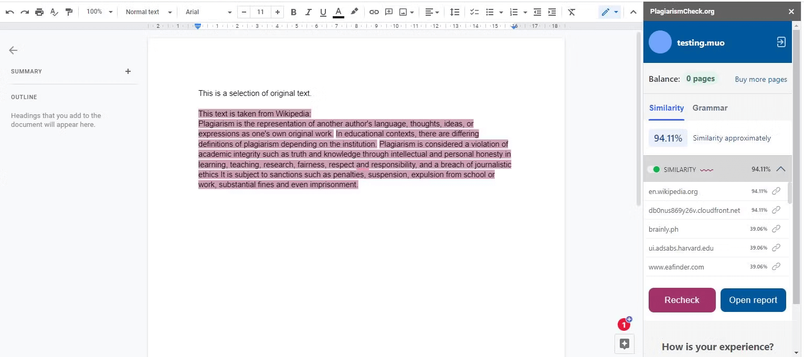The image size is (804, 357).
Task: Switch to the Grammar tab
Action: pos(710,108)
